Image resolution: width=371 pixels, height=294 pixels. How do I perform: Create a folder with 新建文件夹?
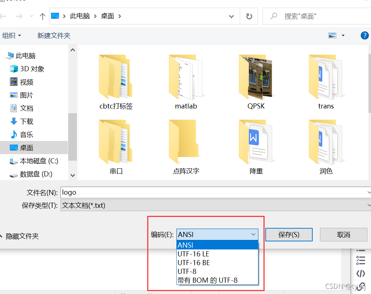point(54,35)
